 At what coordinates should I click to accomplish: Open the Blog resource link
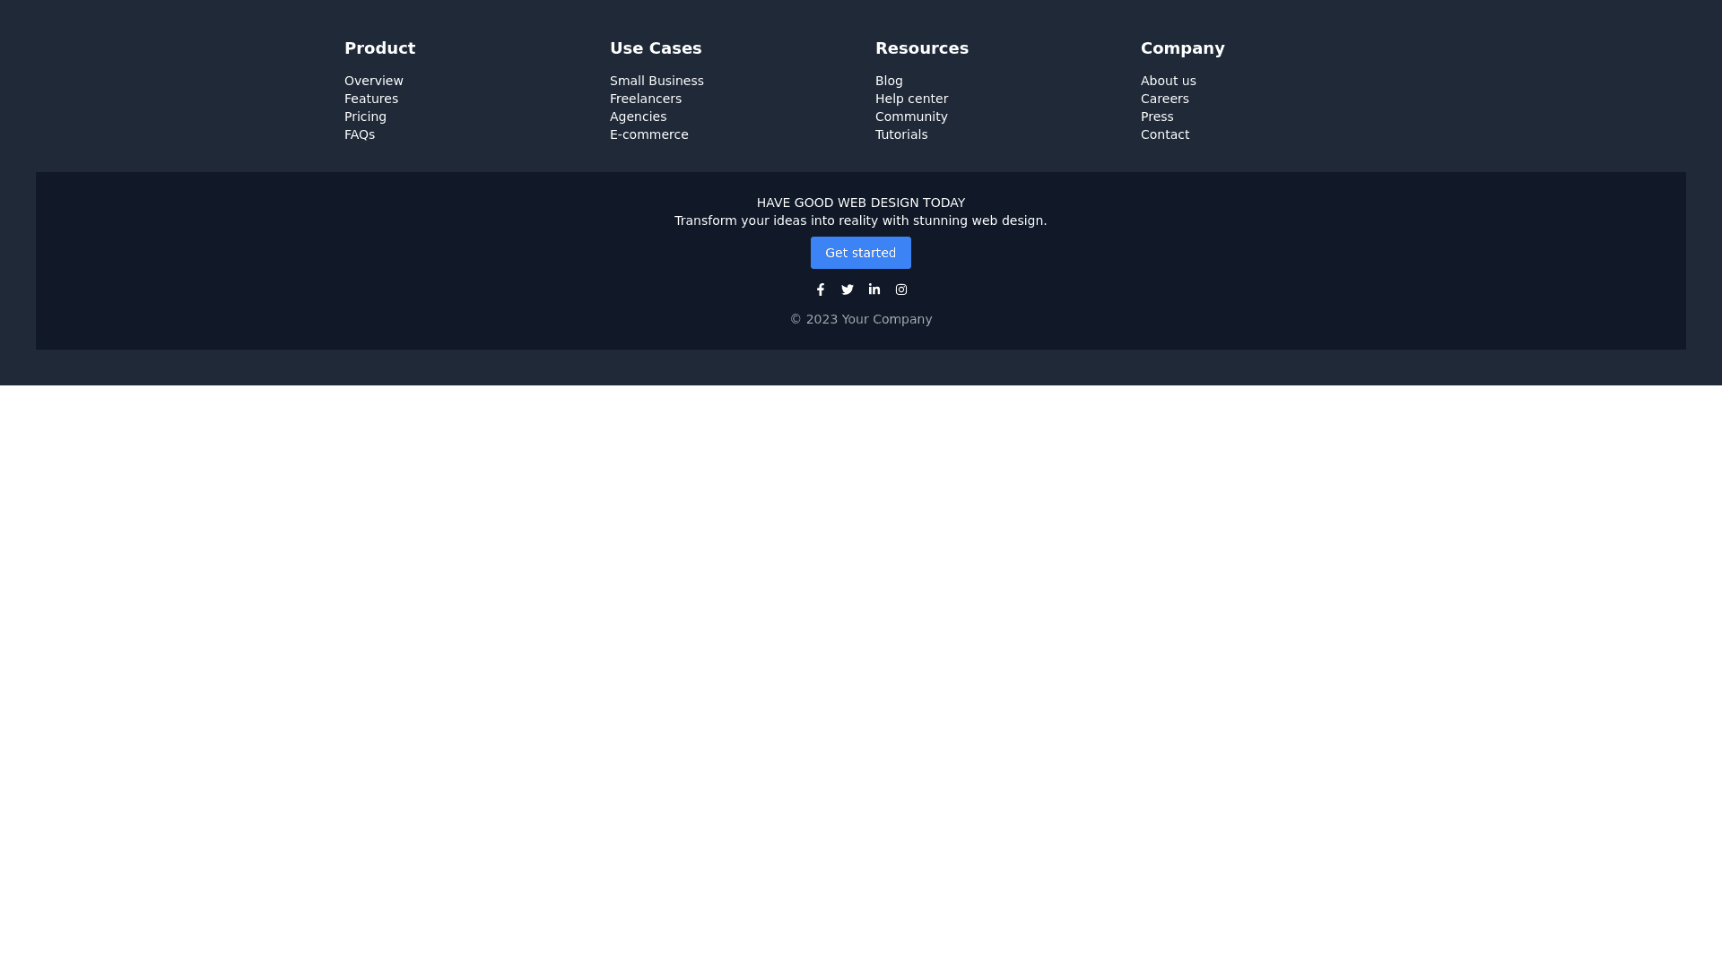[889, 81]
